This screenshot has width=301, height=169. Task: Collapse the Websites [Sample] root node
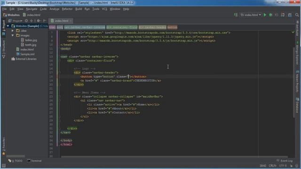click(x=8, y=26)
